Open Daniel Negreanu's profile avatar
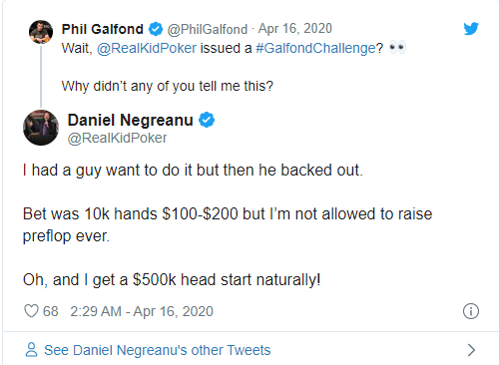Screen dimensions: 499x365 41,128
